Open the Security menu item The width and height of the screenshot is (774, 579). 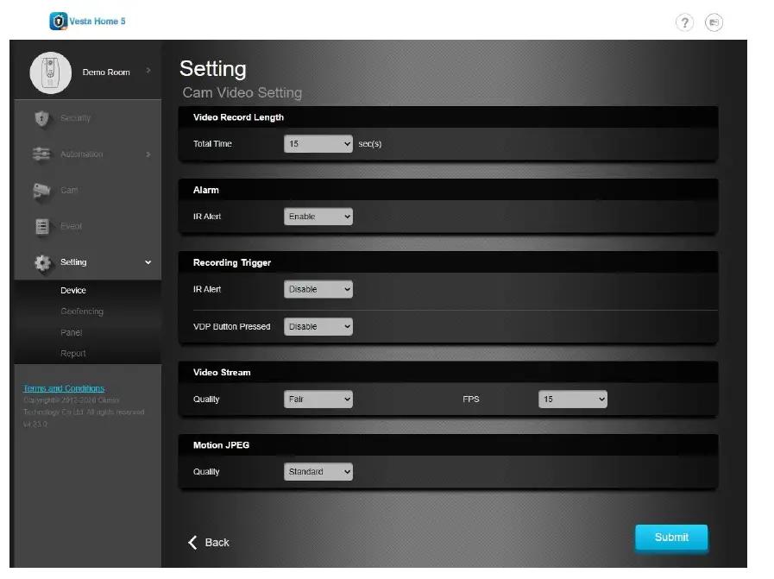pyautogui.click(x=76, y=118)
